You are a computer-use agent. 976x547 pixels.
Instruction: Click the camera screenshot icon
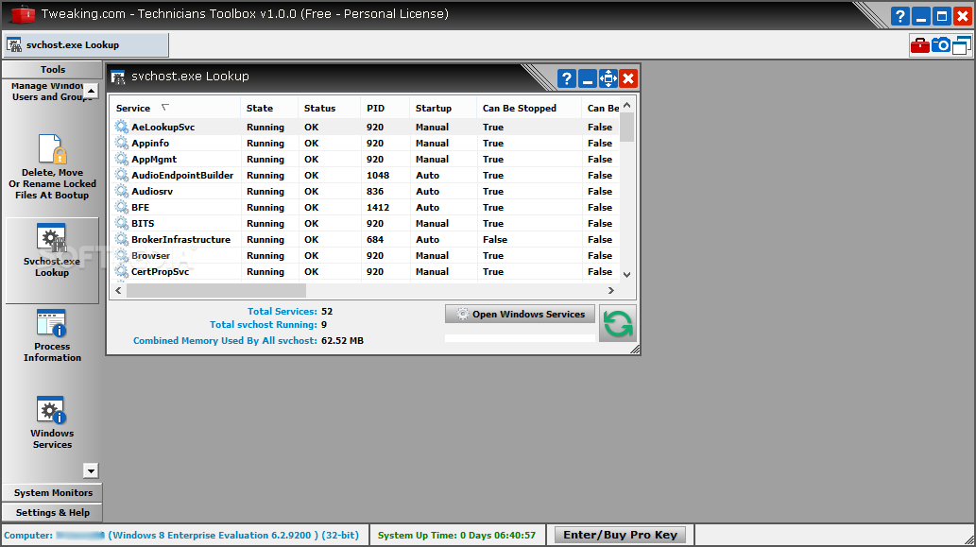pos(940,44)
